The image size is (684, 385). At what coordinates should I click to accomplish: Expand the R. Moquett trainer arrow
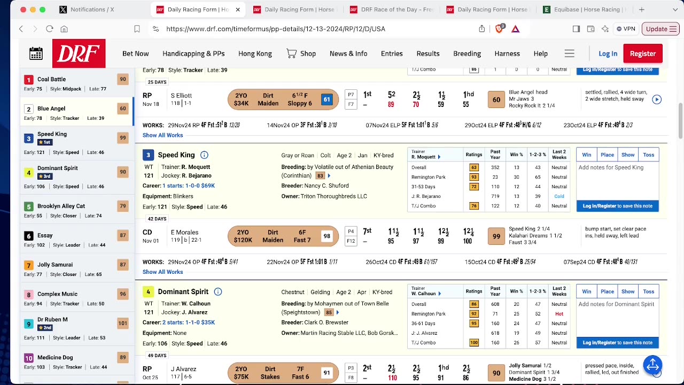pyautogui.click(x=439, y=157)
